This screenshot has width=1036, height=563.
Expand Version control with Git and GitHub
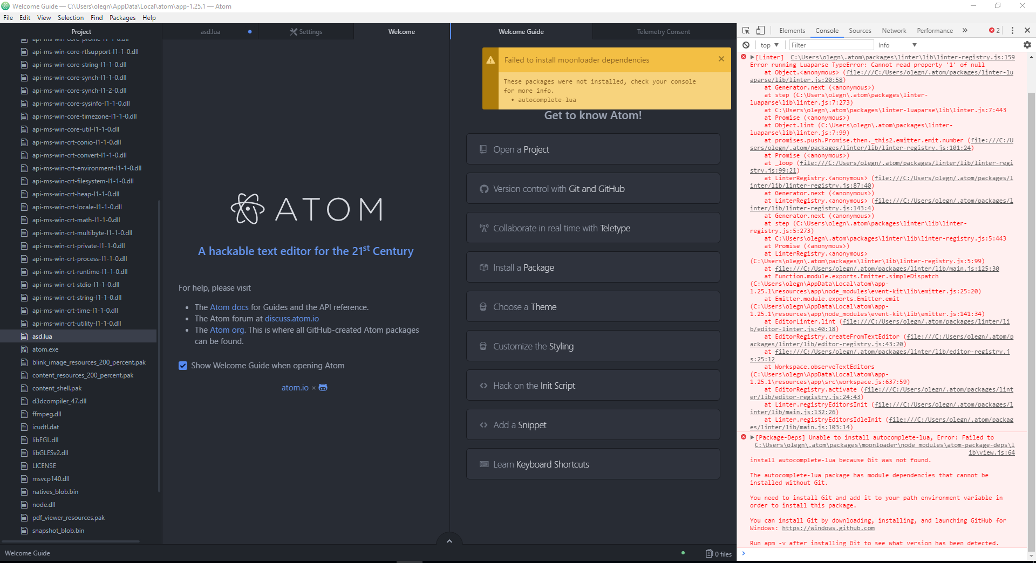click(x=593, y=189)
